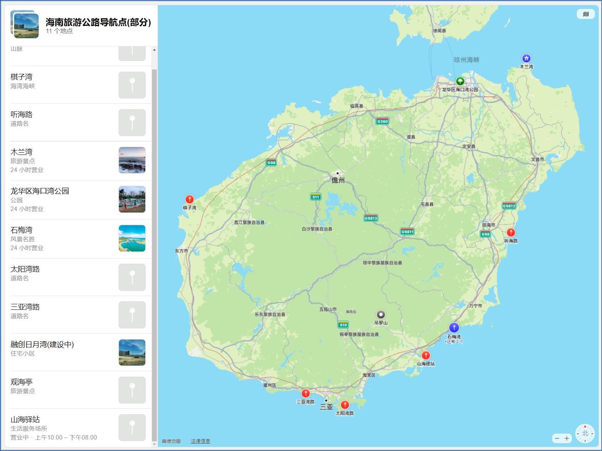Zoom out with the minus button
Screen dimensions: 602x451
[557, 438]
